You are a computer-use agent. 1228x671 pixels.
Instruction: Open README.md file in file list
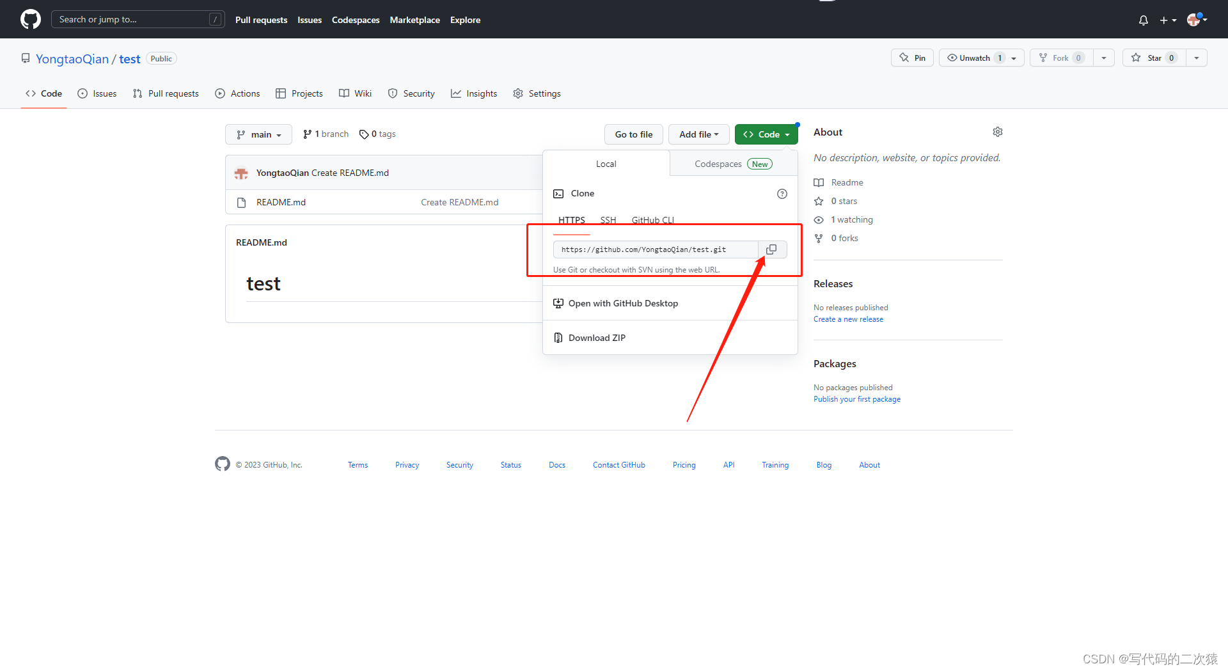pyautogui.click(x=281, y=202)
